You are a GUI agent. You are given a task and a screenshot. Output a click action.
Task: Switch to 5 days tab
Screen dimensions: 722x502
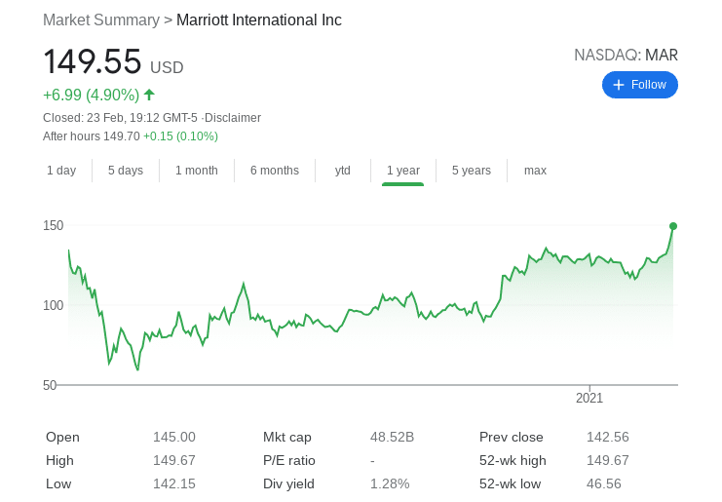126,171
